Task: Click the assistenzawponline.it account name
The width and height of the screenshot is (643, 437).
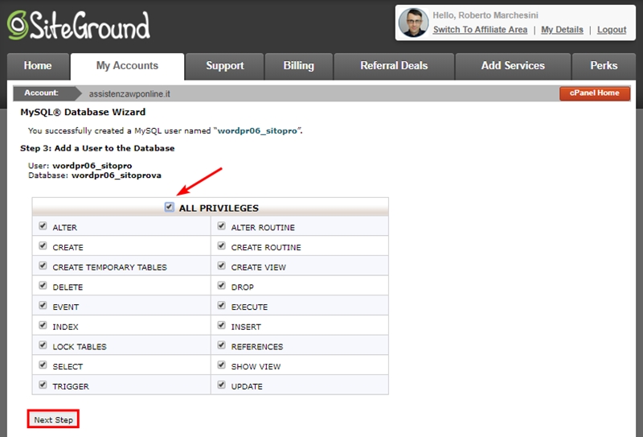Action: [x=129, y=94]
